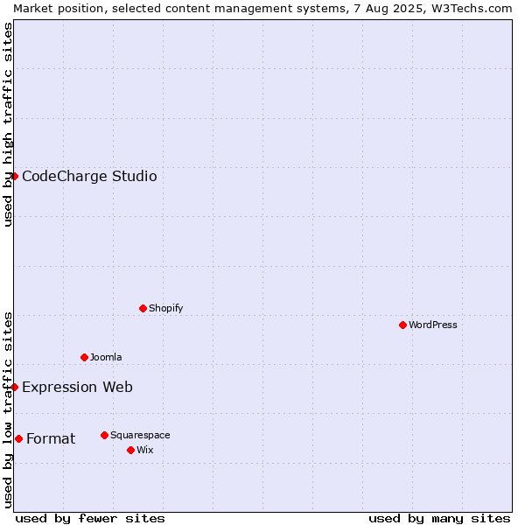Select the 'WordPress' label text
This screenshot has width=525, height=525.
pyautogui.click(x=432, y=325)
